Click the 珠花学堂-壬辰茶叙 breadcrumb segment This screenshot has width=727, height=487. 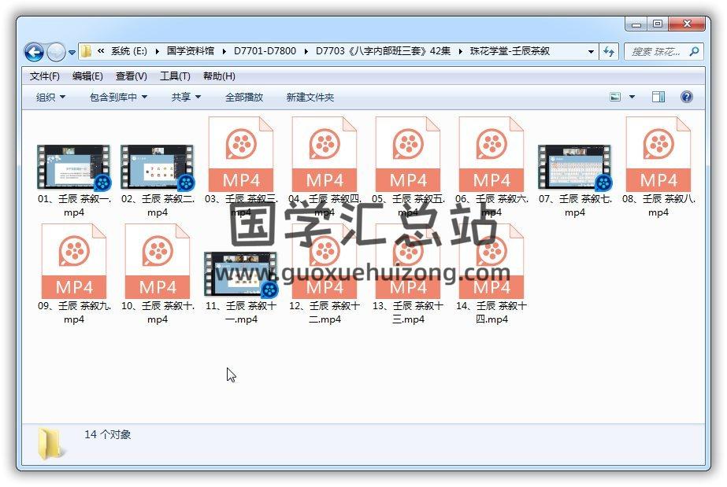click(x=510, y=51)
